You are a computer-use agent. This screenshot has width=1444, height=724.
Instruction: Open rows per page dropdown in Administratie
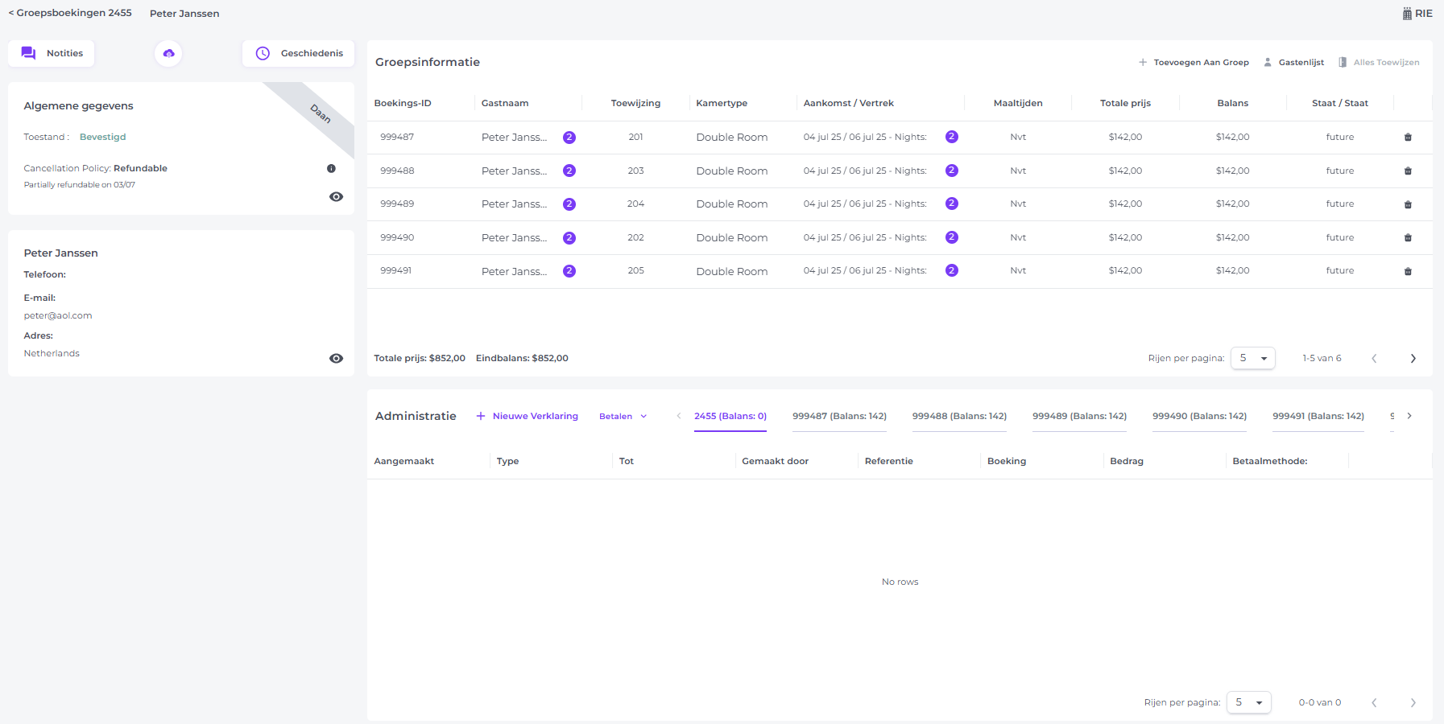[1249, 702]
